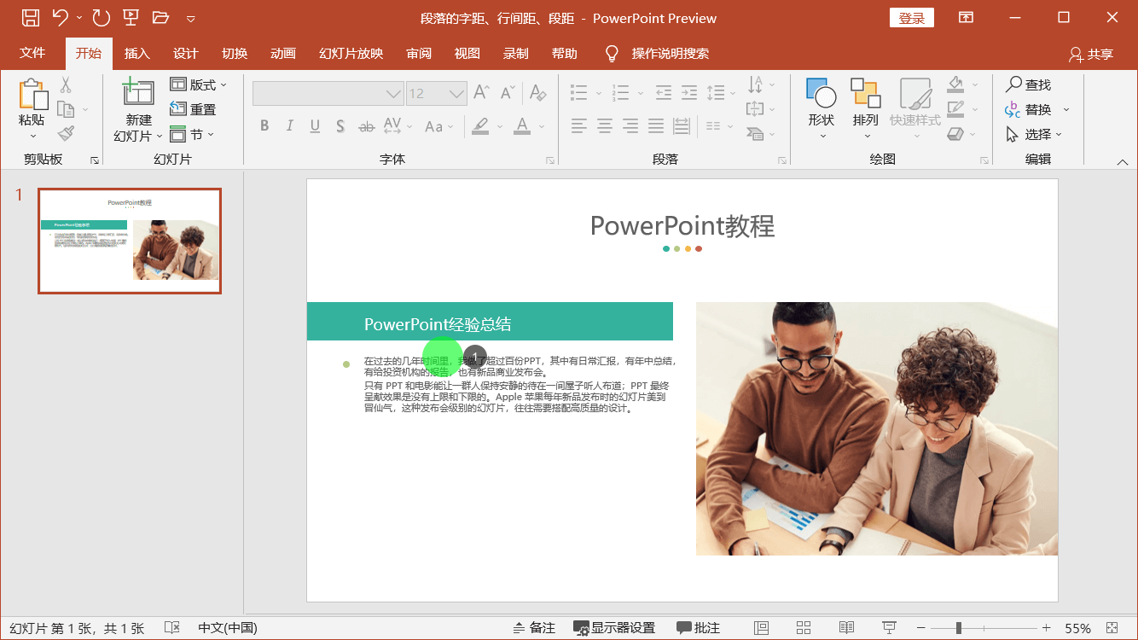Click the 排列 arrange button
The image size is (1138, 640).
point(865,109)
